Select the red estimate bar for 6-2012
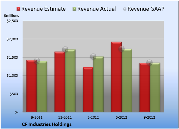Screen dimensions: 179x129 tap(116, 77)
